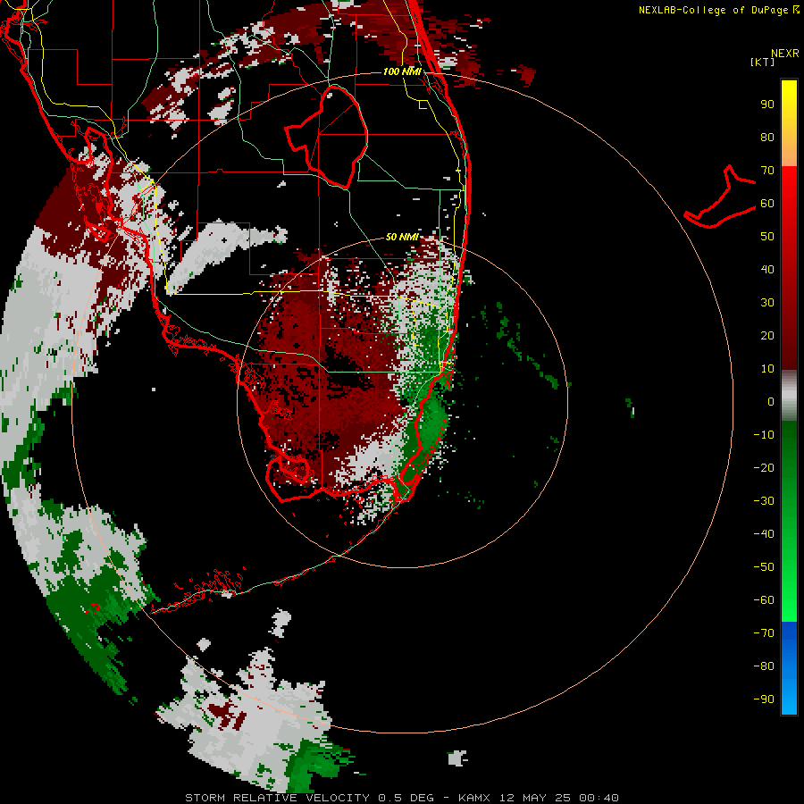Click the 40 value on the velocity scale
Viewport: 804px width, 804px height.
pos(767,270)
